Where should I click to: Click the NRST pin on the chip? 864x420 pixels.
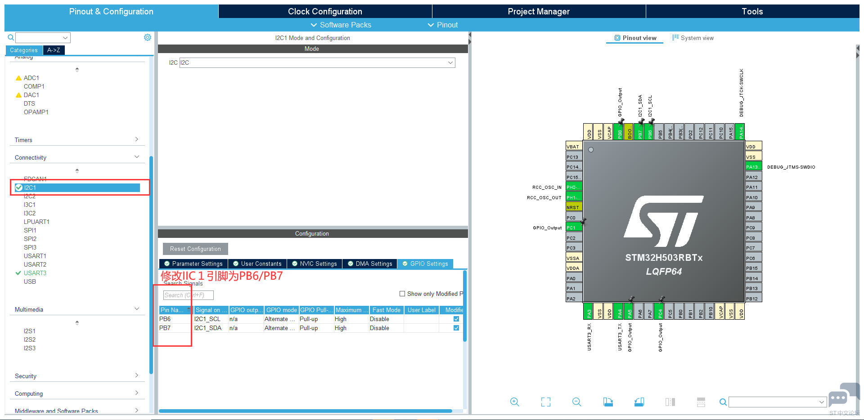[x=574, y=207]
